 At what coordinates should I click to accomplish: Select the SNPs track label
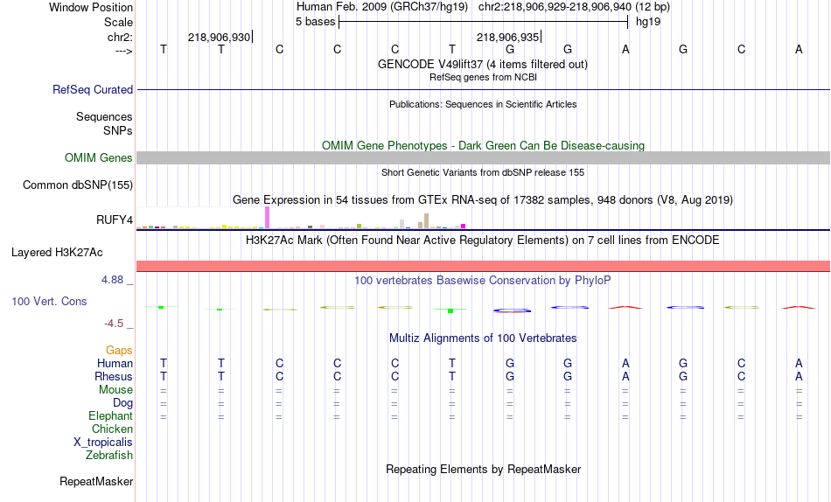tap(118, 130)
